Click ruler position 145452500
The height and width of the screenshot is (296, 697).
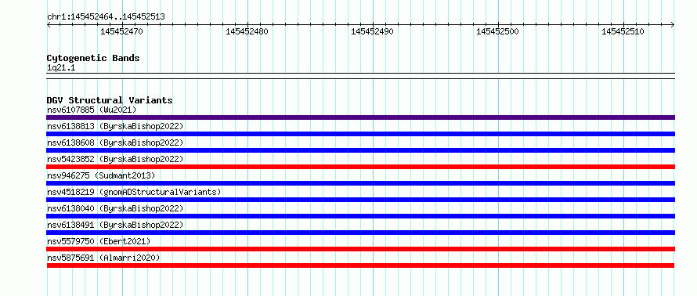(x=497, y=31)
